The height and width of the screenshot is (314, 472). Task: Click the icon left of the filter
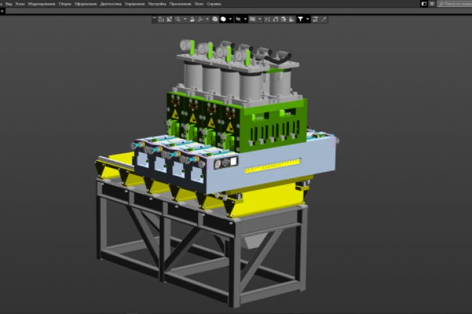(x=291, y=19)
